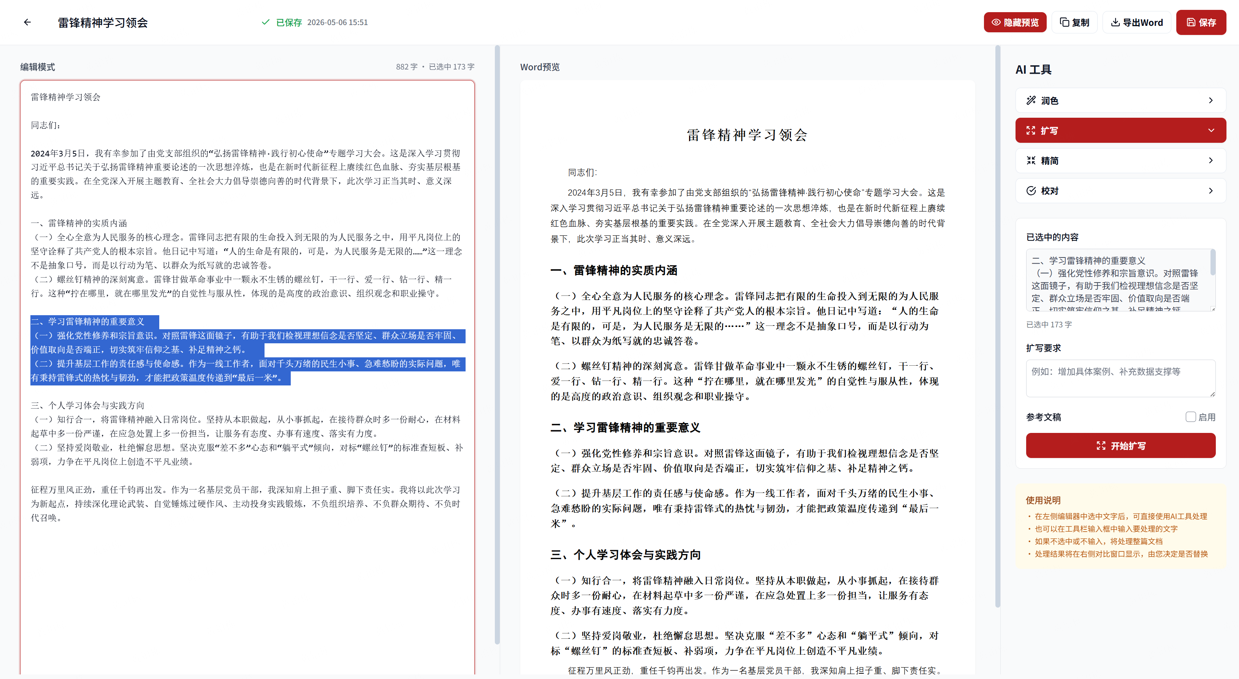Click the Word preview vertical scrollbar
The height and width of the screenshot is (679, 1239).
coord(998,327)
